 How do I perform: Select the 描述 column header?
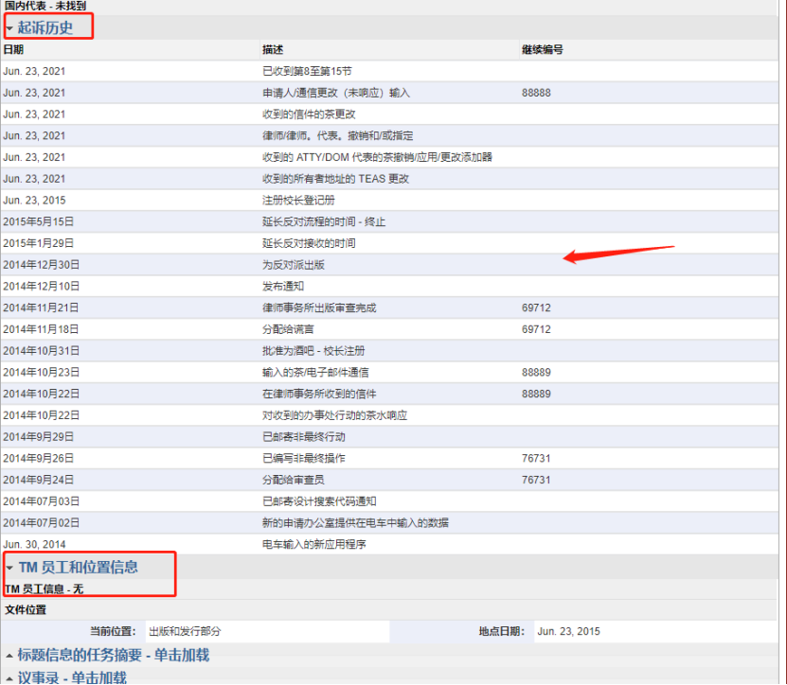pyautogui.click(x=272, y=49)
